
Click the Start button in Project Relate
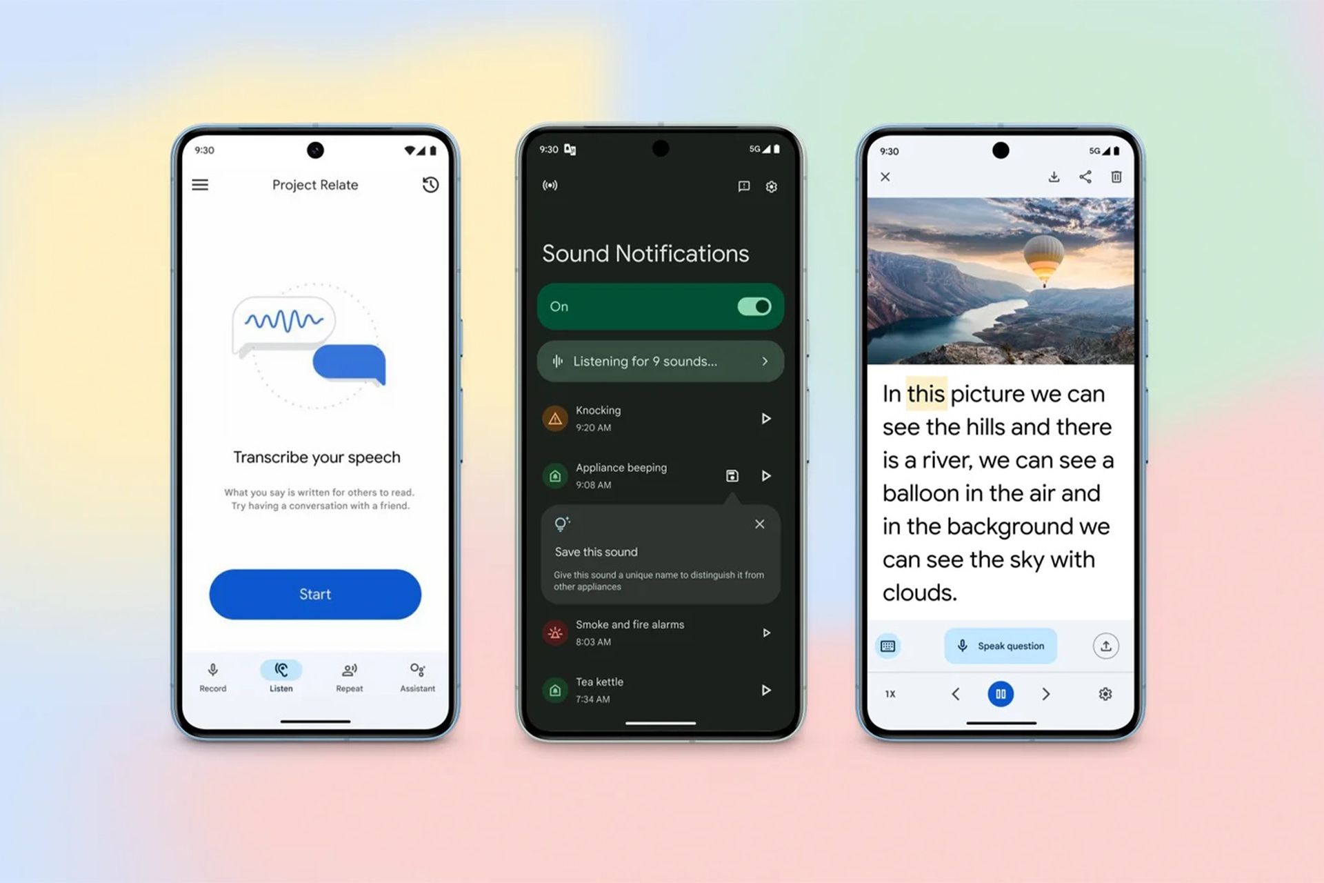317,593
